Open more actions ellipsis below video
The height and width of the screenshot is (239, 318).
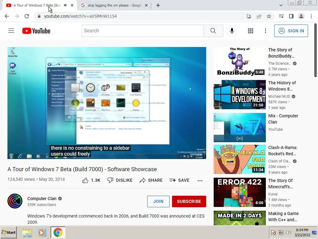pos(200,181)
